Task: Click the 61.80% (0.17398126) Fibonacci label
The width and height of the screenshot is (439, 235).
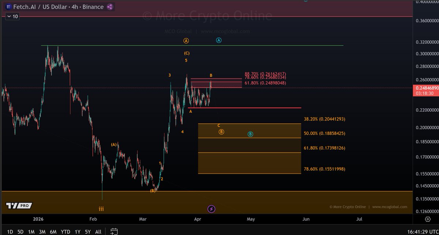Action: coord(324,148)
